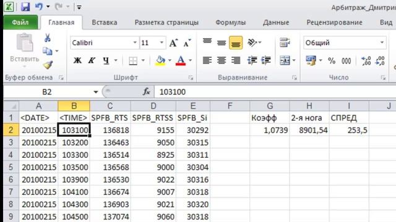The height and width of the screenshot is (222, 396).
Task: Open the Borders dropdown arrow
Action: [x=143, y=60]
